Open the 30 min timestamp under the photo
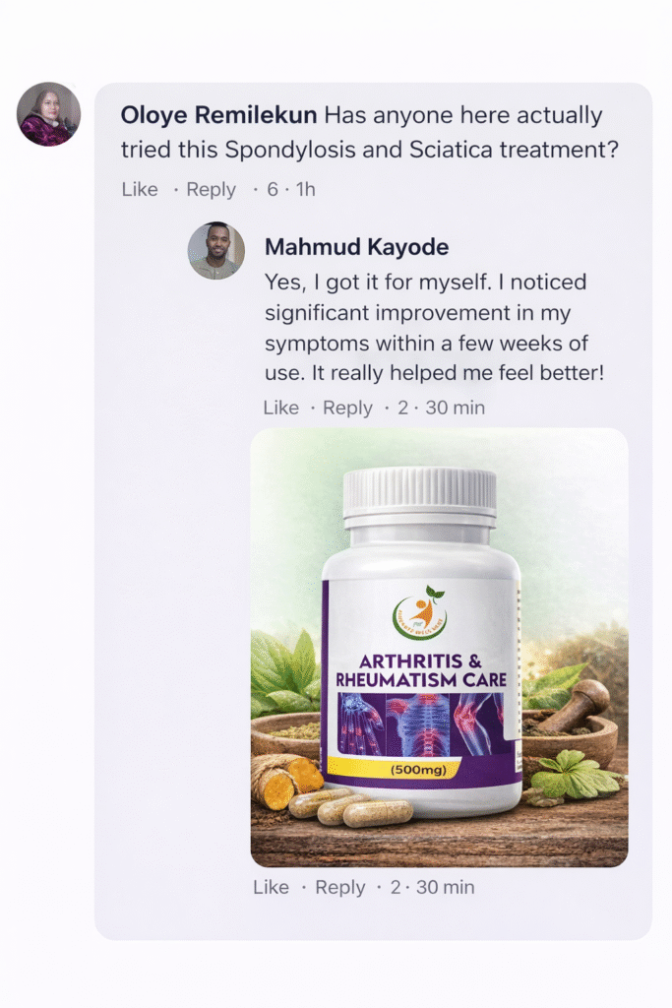This screenshot has height=1008, width=672. click(446, 887)
